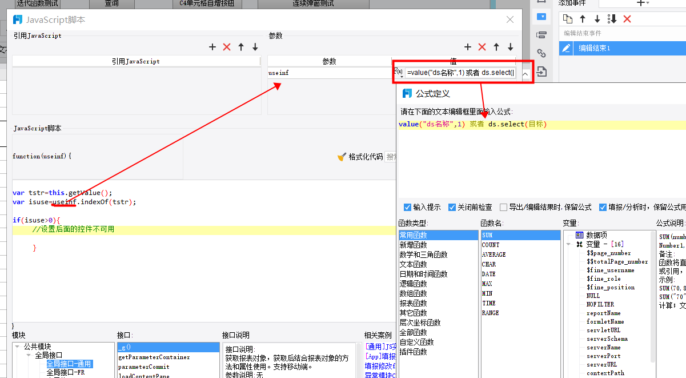The image size is (686, 378).
Task: Click pencil edit icon of 编辑结束1
Action: 566,49
